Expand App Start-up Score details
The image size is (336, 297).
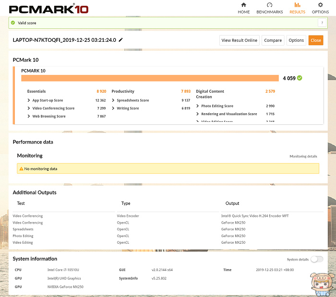tap(29, 100)
